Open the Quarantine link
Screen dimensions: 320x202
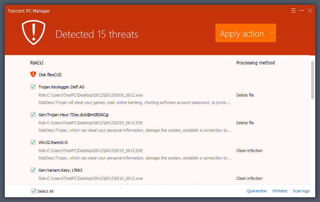pos(256,191)
